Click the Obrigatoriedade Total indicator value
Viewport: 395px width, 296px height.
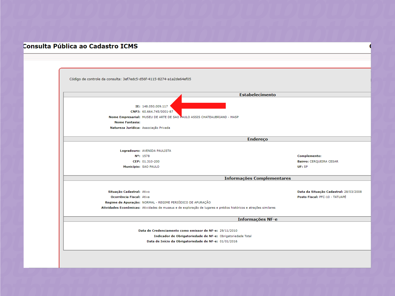pos(236,236)
